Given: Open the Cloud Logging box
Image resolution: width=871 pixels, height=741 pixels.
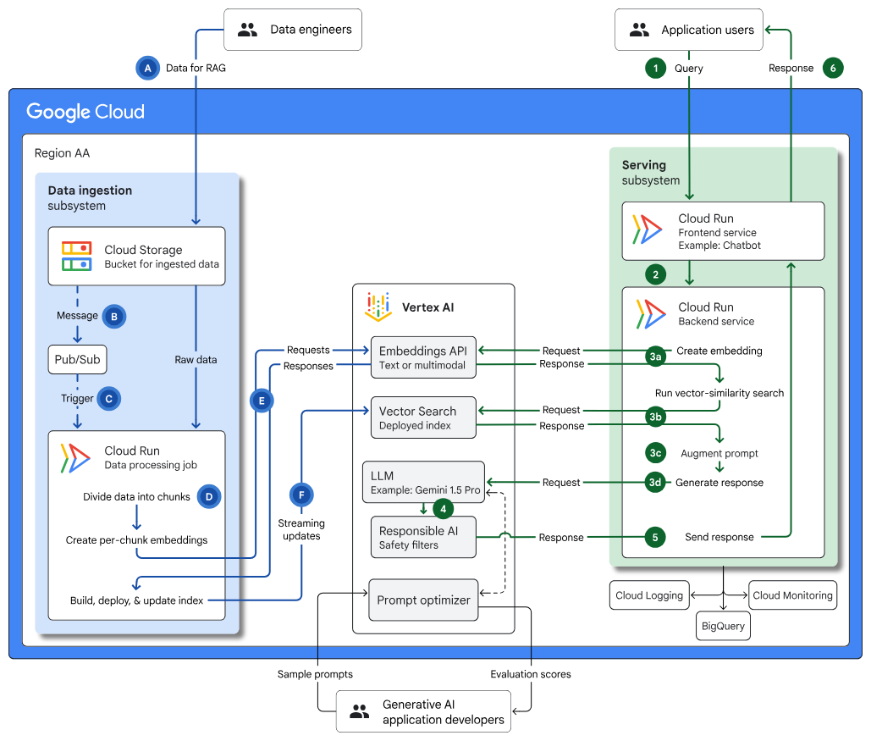Looking at the screenshot, I should click(x=649, y=595).
